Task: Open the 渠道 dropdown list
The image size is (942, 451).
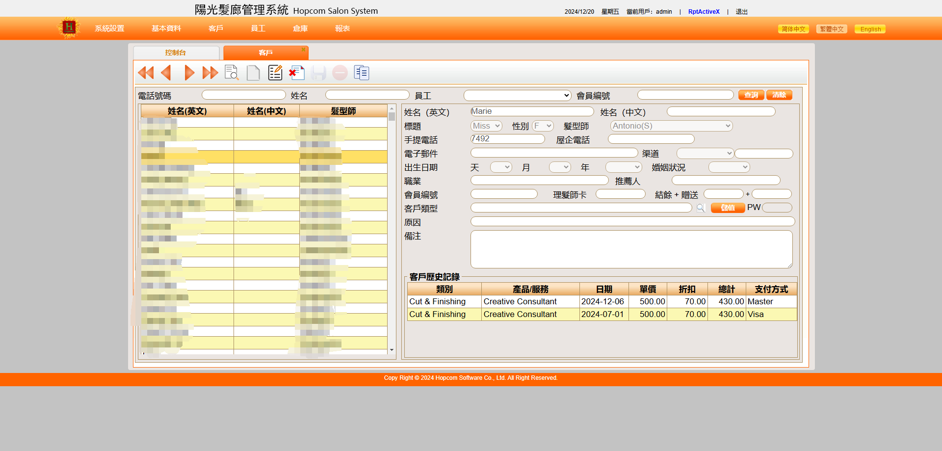Action: pos(705,154)
